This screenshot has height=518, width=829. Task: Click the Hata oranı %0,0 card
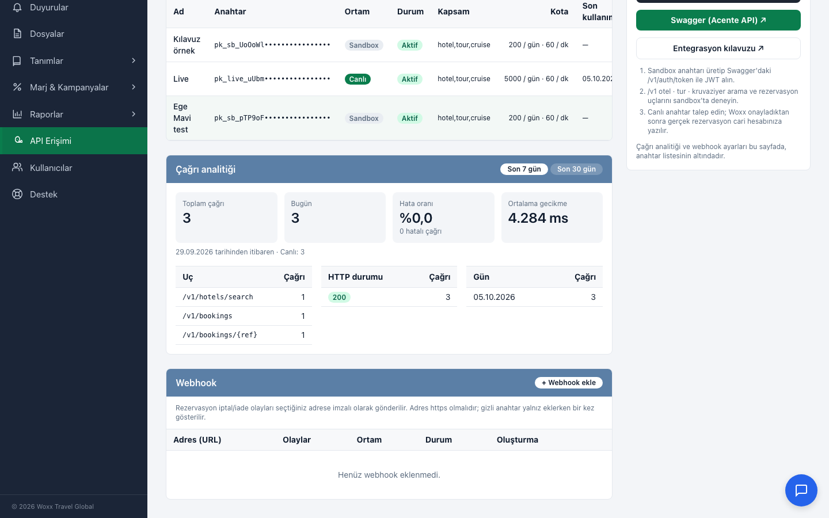pos(443,218)
